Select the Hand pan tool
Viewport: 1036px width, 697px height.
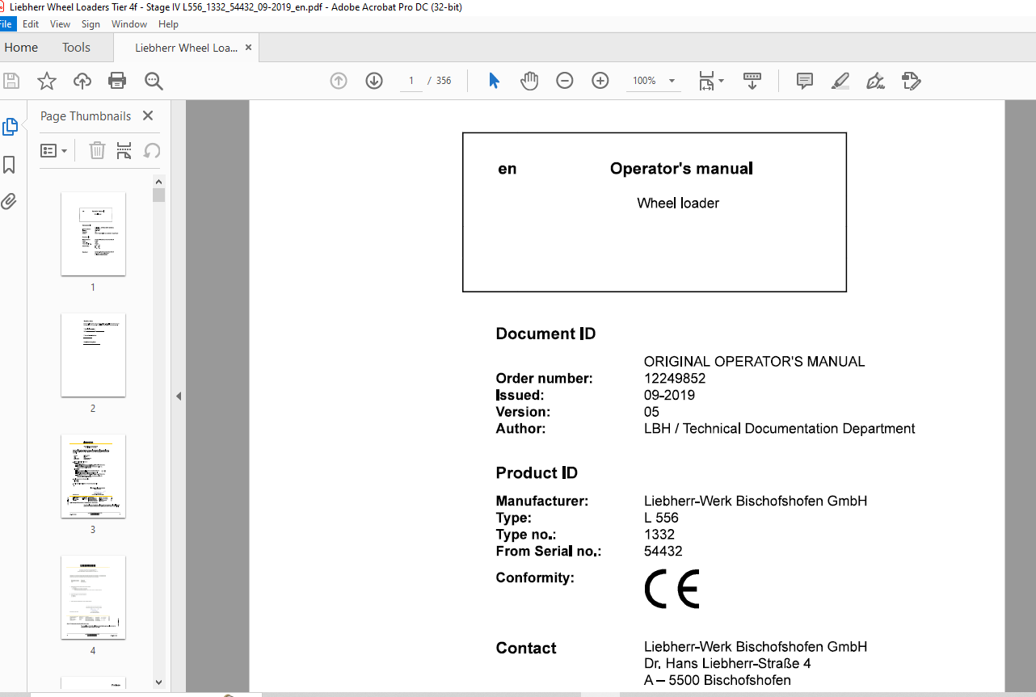point(529,81)
